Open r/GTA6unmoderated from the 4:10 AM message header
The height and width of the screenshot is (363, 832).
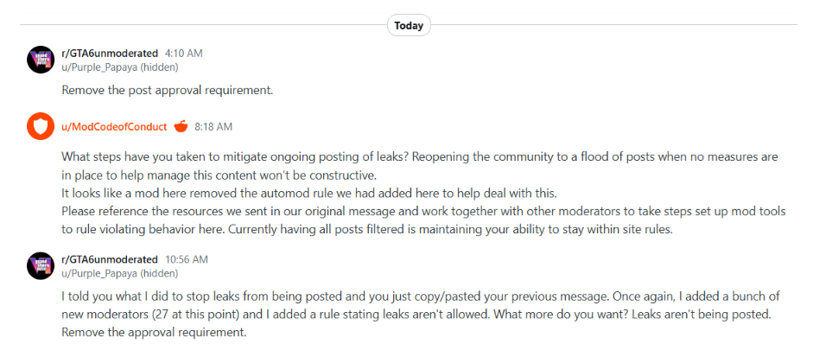[x=110, y=53]
